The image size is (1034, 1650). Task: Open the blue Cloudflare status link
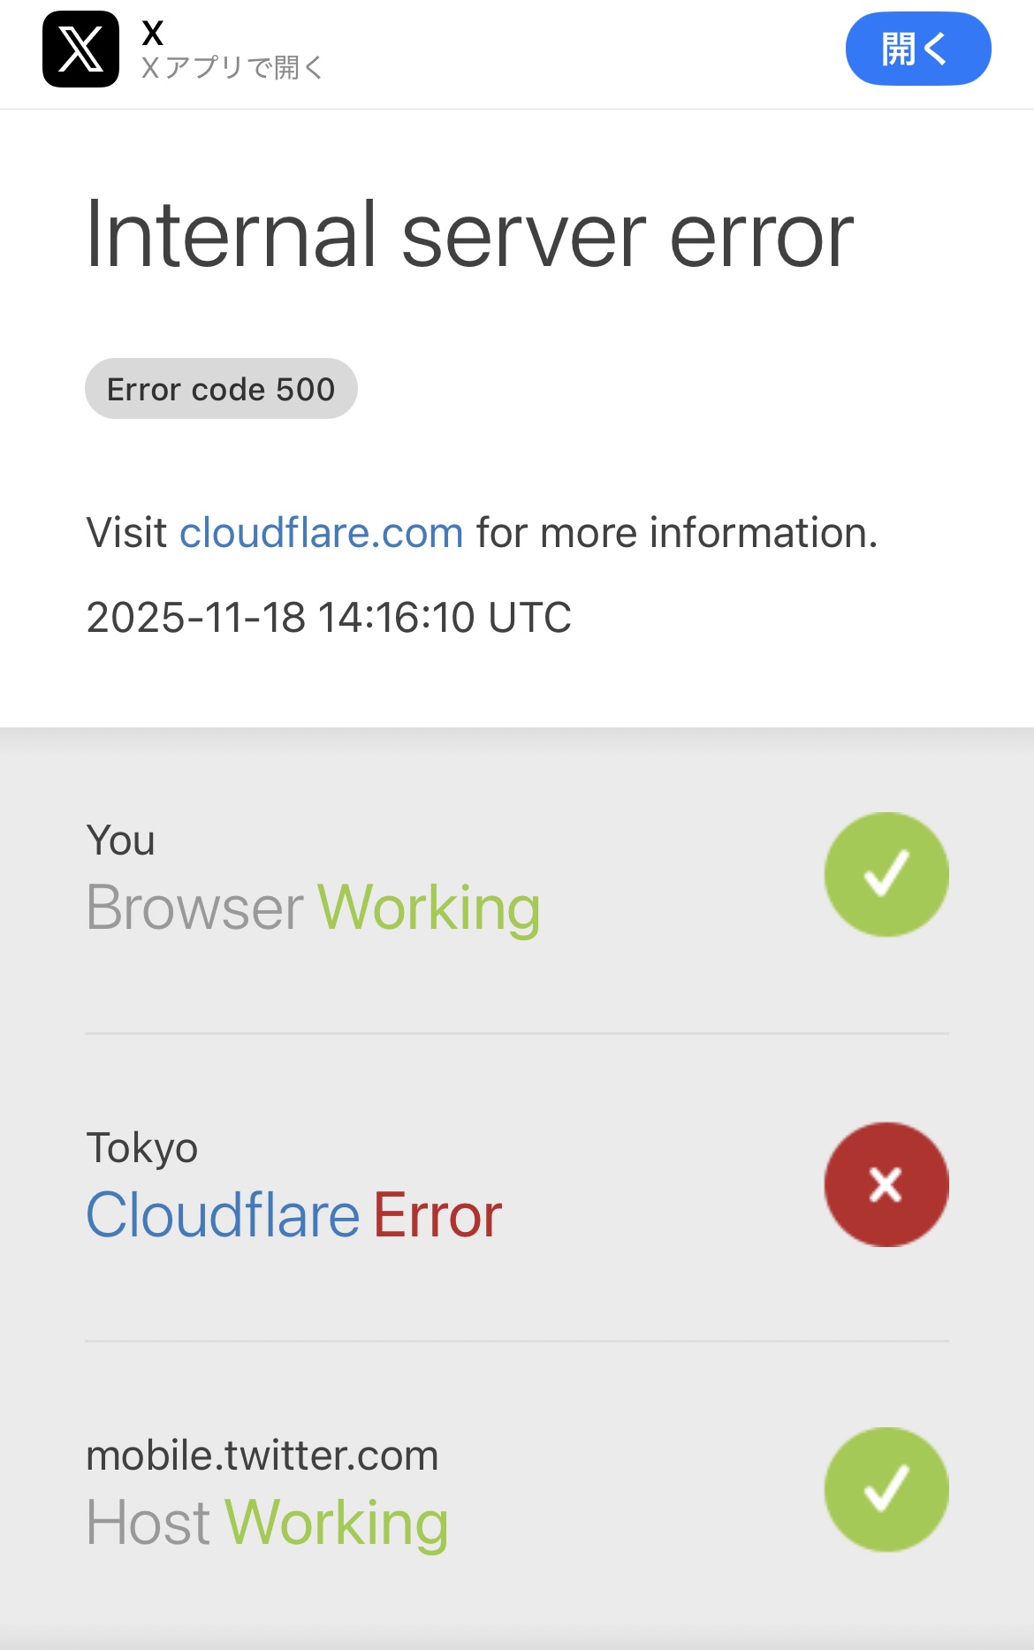tap(223, 1215)
